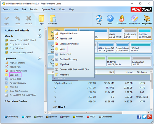The height and width of the screenshot is (124, 154).
Task: Select the System Reserved partition row
Action: (x=99, y=83)
